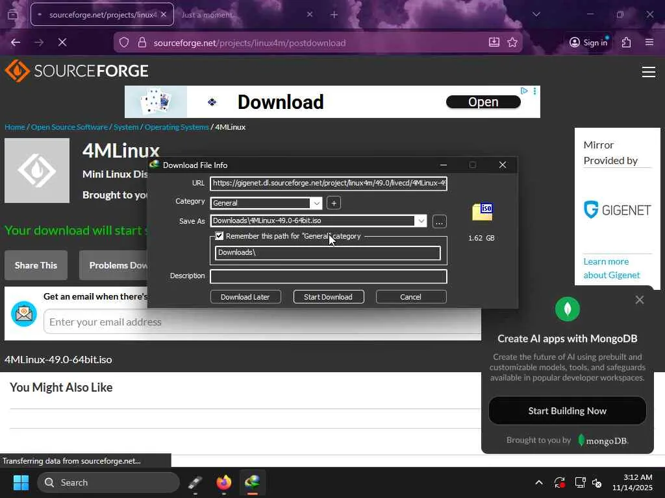
Task: Close the sourceforge.net tab
Action: [164, 14]
